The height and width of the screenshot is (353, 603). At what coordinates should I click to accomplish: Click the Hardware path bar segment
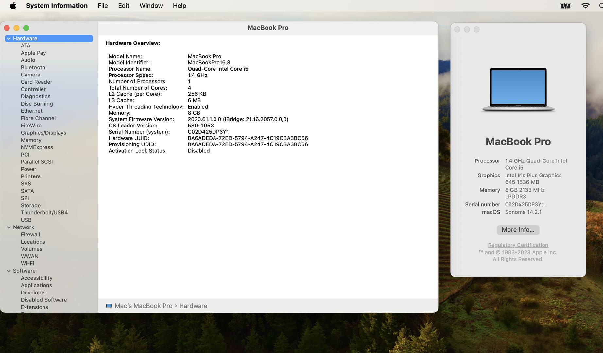pos(193,306)
